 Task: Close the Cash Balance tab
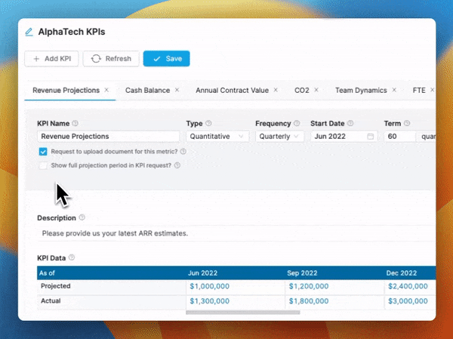click(177, 90)
